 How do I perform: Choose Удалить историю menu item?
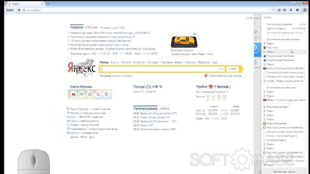(284, 29)
